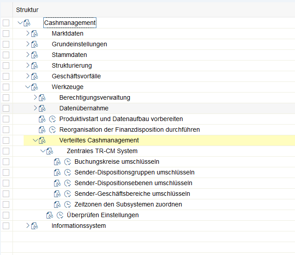Click execute clock icon for Überprüfen Einstellungen
The width and height of the screenshot is (295, 255).
pyautogui.click(x=60, y=215)
